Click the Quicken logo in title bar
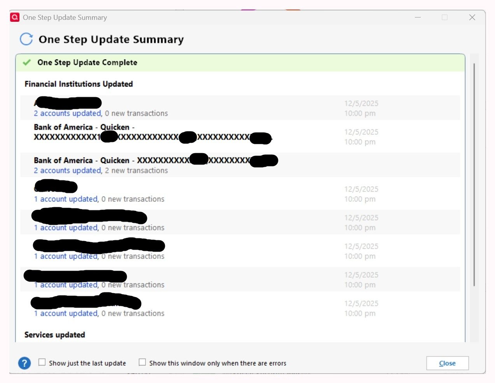The width and height of the screenshot is (495, 383). click(15, 17)
